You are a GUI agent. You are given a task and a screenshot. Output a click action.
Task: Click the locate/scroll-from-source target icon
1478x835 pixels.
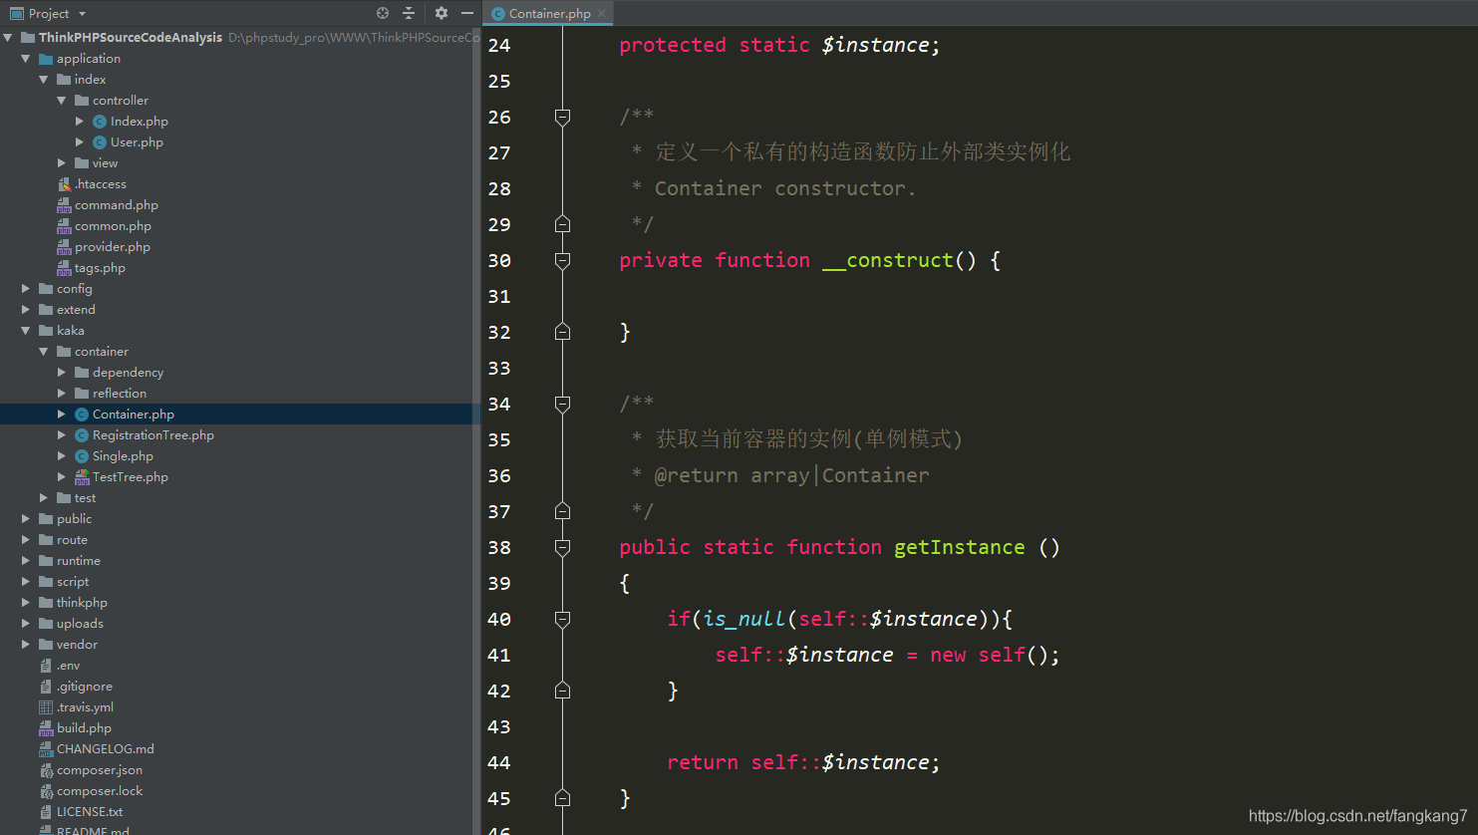pyautogui.click(x=383, y=13)
